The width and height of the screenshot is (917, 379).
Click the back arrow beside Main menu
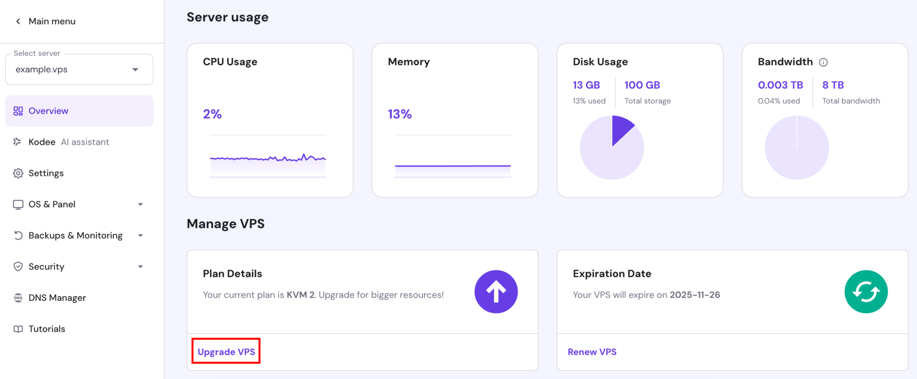18,21
